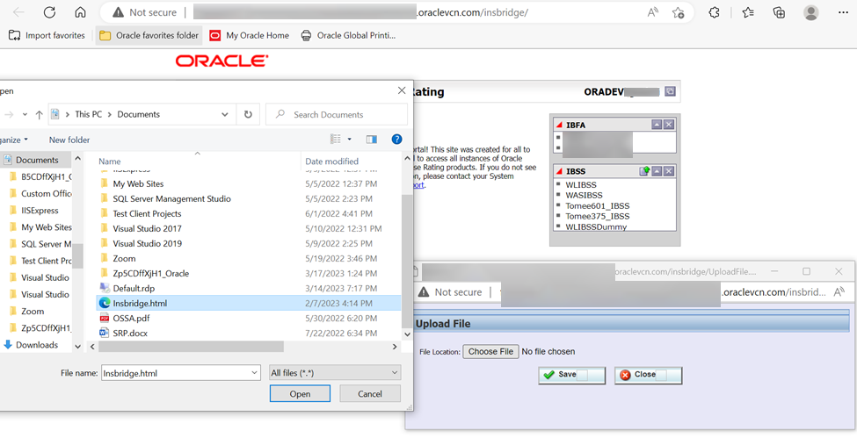Open the browser profile avatar
The width and height of the screenshot is (857, 438).
(811, 12)
